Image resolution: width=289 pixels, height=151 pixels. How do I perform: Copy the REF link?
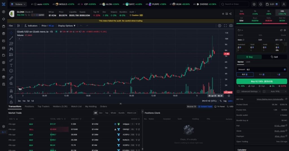(x=286, y=99)
